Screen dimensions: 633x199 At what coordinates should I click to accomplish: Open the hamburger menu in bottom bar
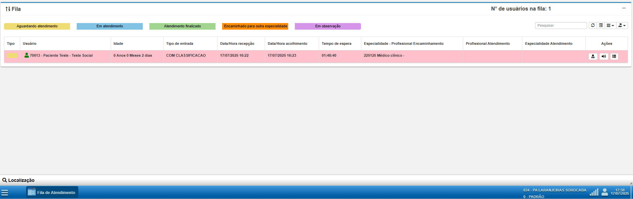click(5, 193)
